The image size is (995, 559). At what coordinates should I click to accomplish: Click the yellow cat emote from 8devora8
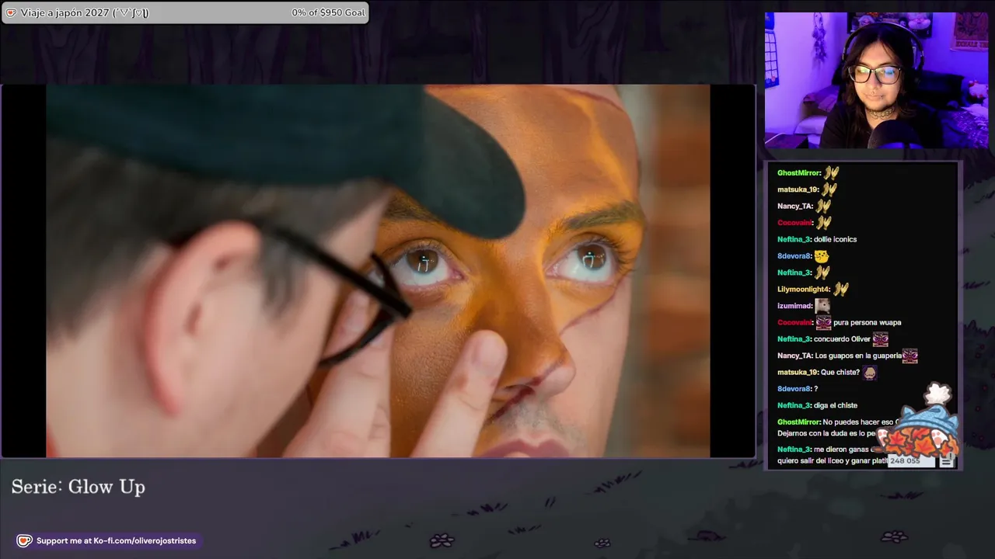coord(821,256)
